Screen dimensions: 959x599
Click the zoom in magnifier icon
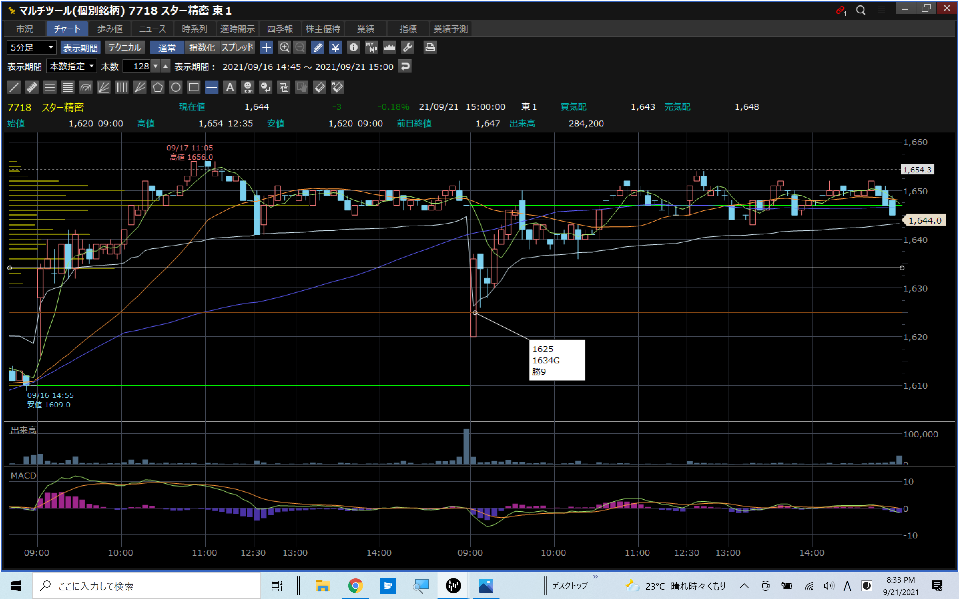click(284, 48)
